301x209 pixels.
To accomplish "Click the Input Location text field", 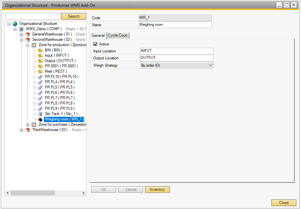I will pos(176,51).
